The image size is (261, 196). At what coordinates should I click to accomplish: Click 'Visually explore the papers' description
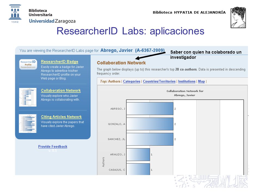(x=63, y=124)
